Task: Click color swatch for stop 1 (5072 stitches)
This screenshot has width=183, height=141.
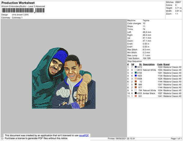Action: pos(136,67)
